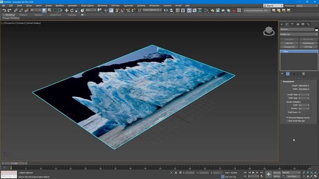Viewport: 319px width, 179px height.
Task: Switch to the Object Paint ribbon tab
Action: 55,15
